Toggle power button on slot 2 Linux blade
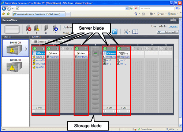183x132 pixels. click(x=49, y=49)
